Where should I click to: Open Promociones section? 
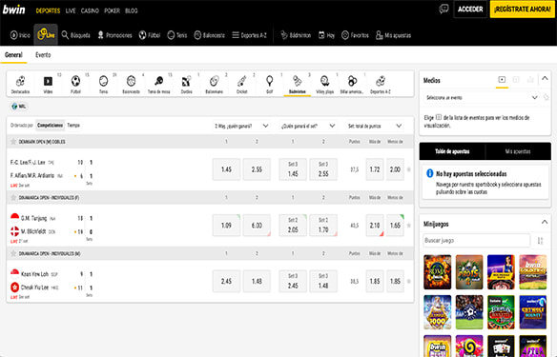pos(114,35)
